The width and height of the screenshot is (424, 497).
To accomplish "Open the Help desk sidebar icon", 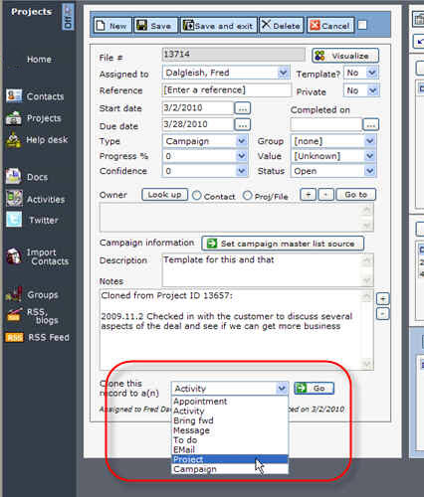I will pos(14,140).
